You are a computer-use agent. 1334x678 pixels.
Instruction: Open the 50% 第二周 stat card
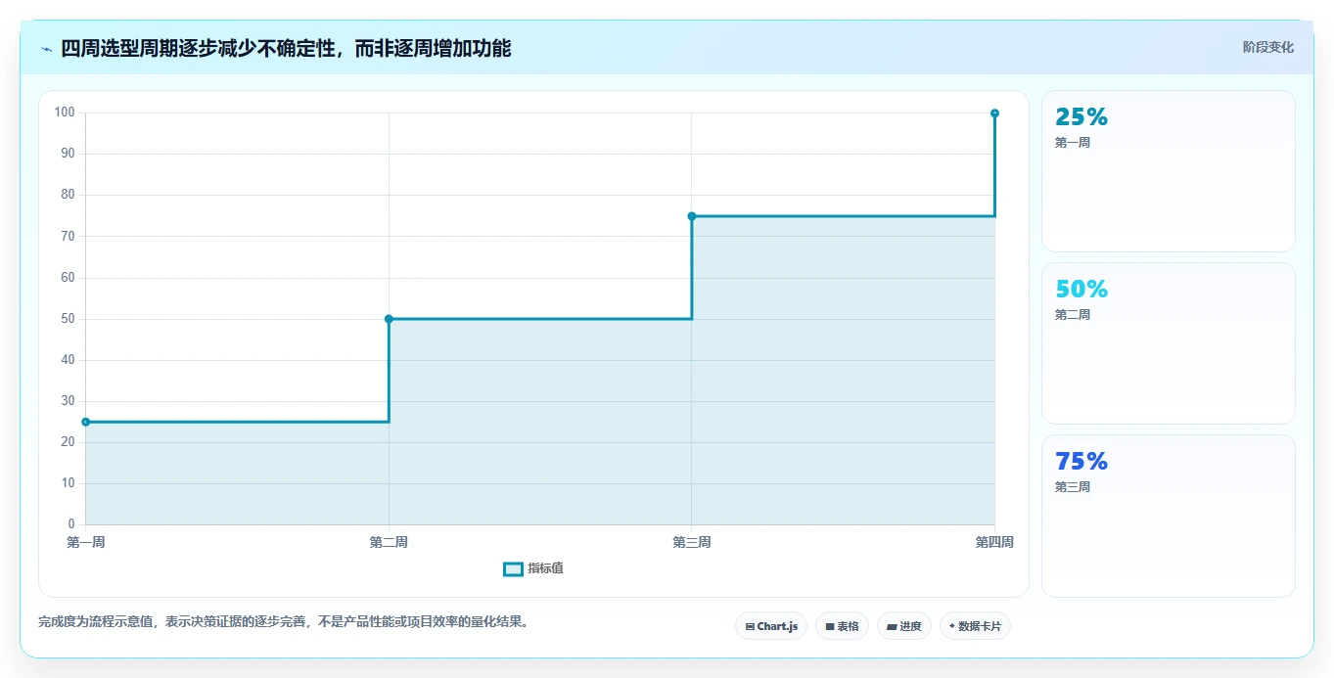click(x=1169, y=343)
